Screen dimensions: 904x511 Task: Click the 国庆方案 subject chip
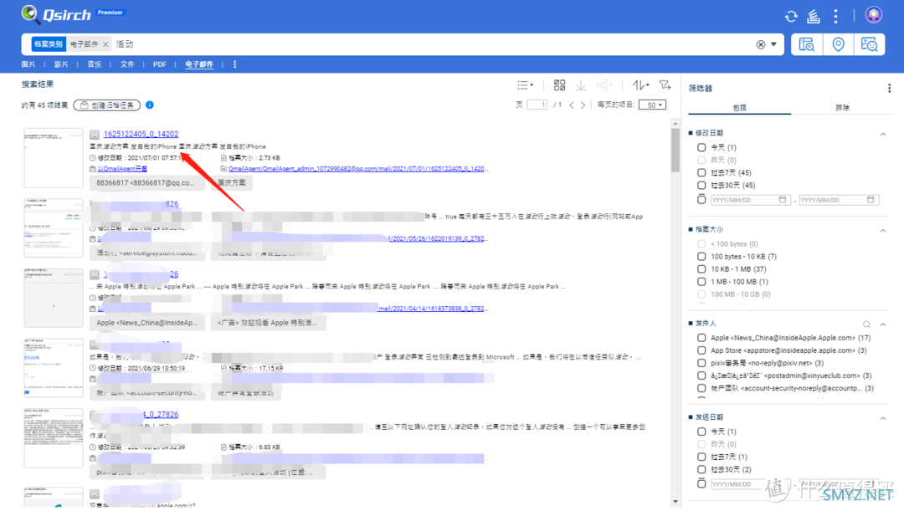231,182
